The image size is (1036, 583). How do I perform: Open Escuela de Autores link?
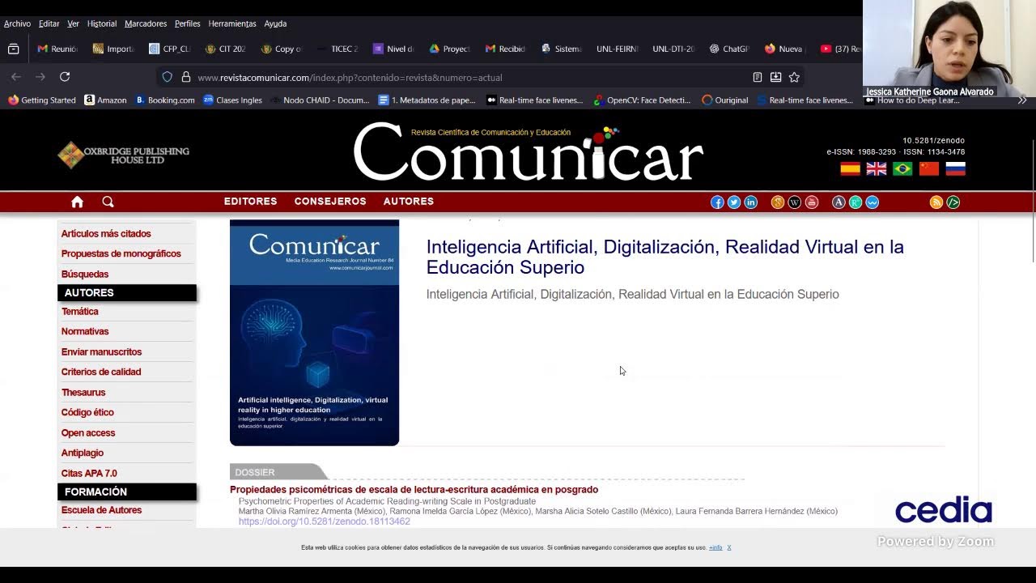[x=101, y=510]
